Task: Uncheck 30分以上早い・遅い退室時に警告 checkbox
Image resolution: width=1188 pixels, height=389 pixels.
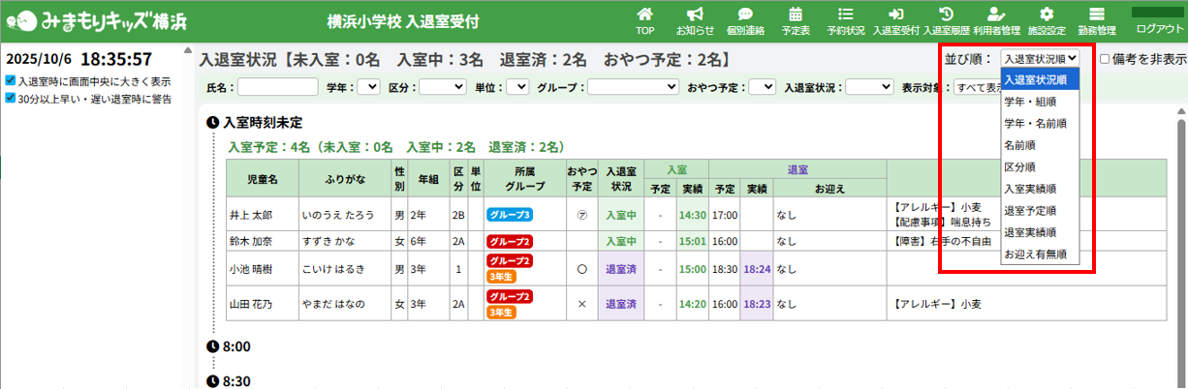Action: pos(11,98)
